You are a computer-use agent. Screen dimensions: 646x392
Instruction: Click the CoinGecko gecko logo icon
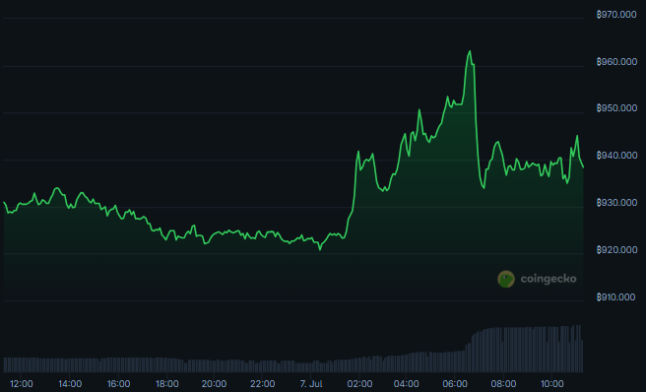(x=506, y=279)
